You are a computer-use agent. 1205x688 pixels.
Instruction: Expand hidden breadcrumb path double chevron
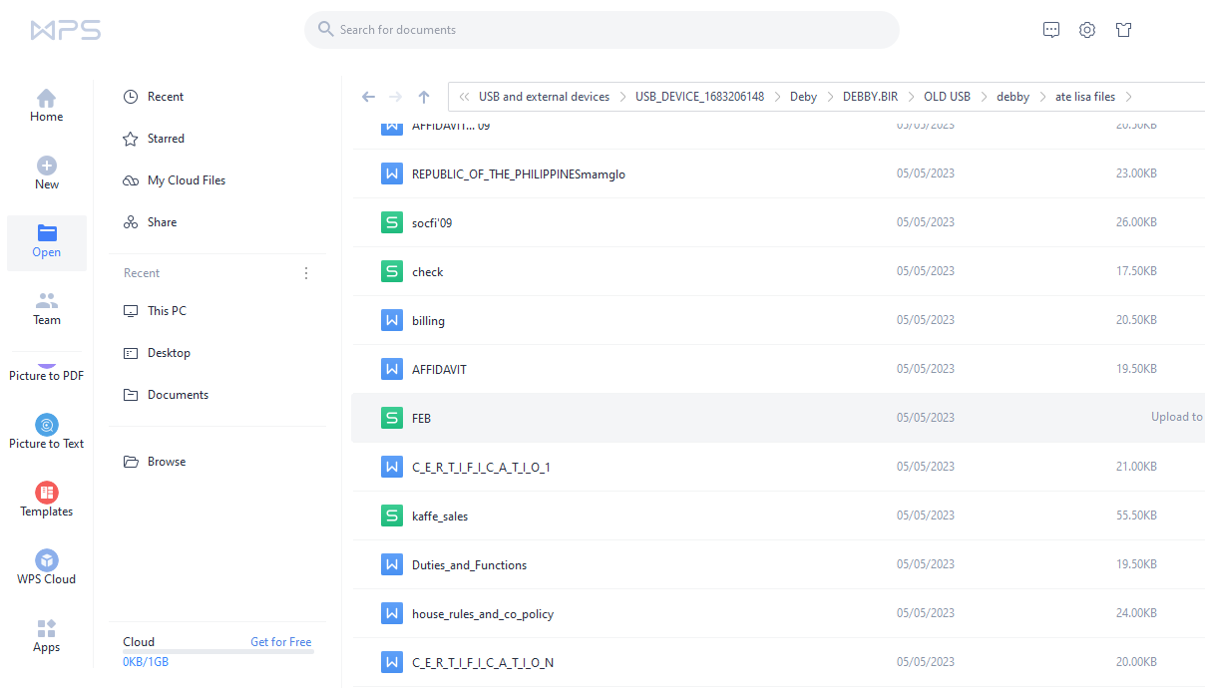pyautogui.click(x=465, y=97)
